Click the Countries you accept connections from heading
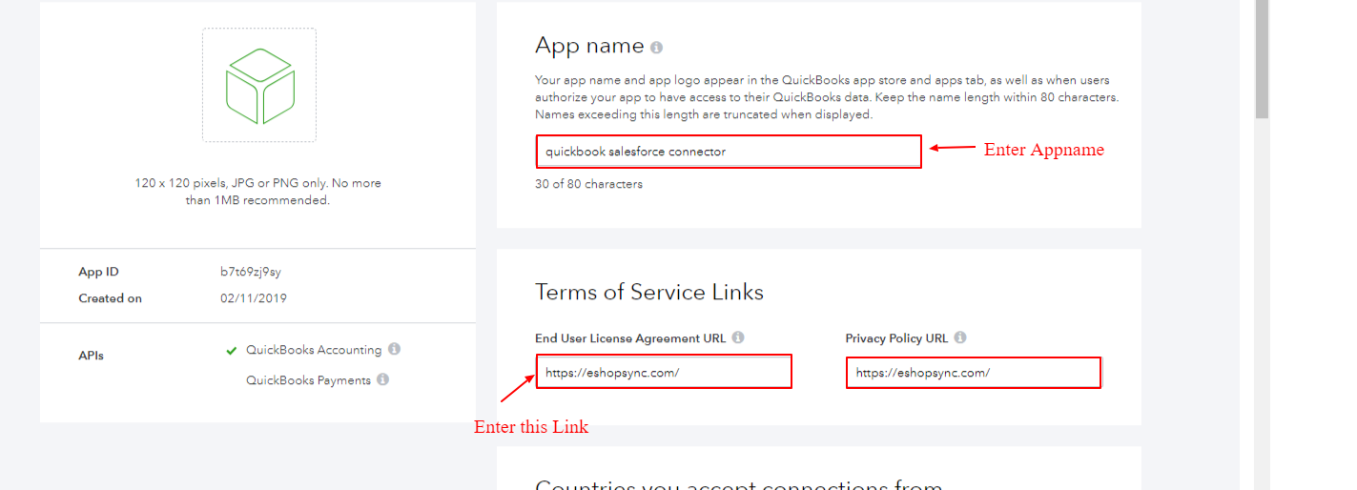The image size is (1357, 490). 738,484
